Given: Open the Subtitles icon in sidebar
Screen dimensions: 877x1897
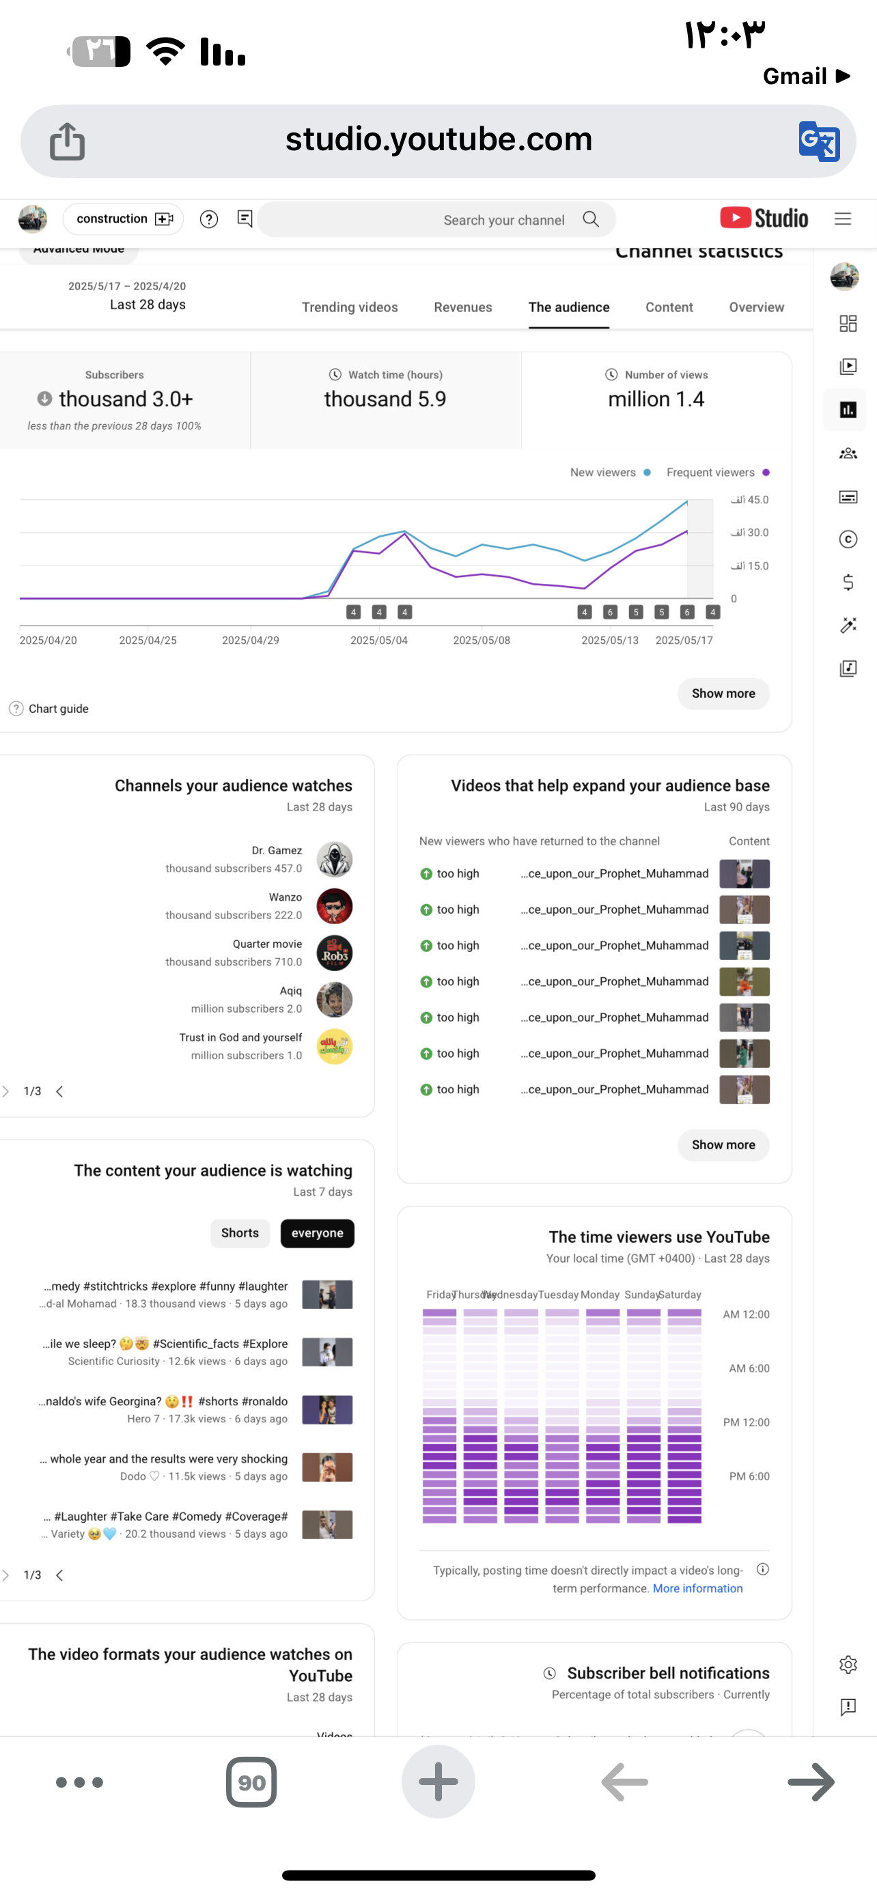Looking at the screenshot, I should tap(848, 496).
